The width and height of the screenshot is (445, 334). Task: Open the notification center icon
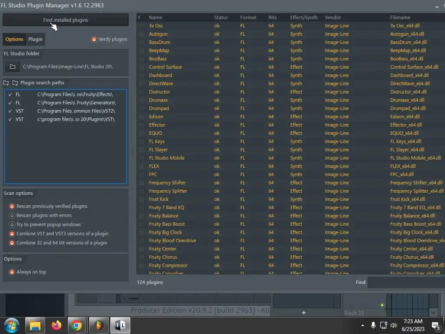point(435,325)
